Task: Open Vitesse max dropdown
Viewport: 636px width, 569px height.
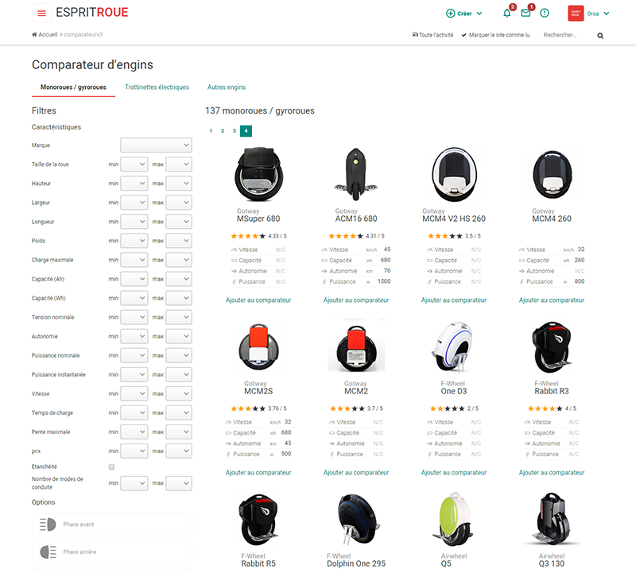Action: pyautogui.click(x=179, y=393)
